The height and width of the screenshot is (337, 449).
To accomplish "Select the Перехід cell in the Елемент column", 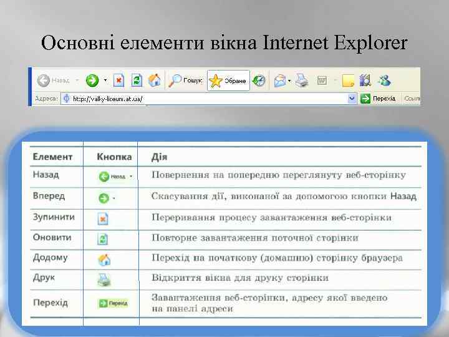I will click(51, 303).
